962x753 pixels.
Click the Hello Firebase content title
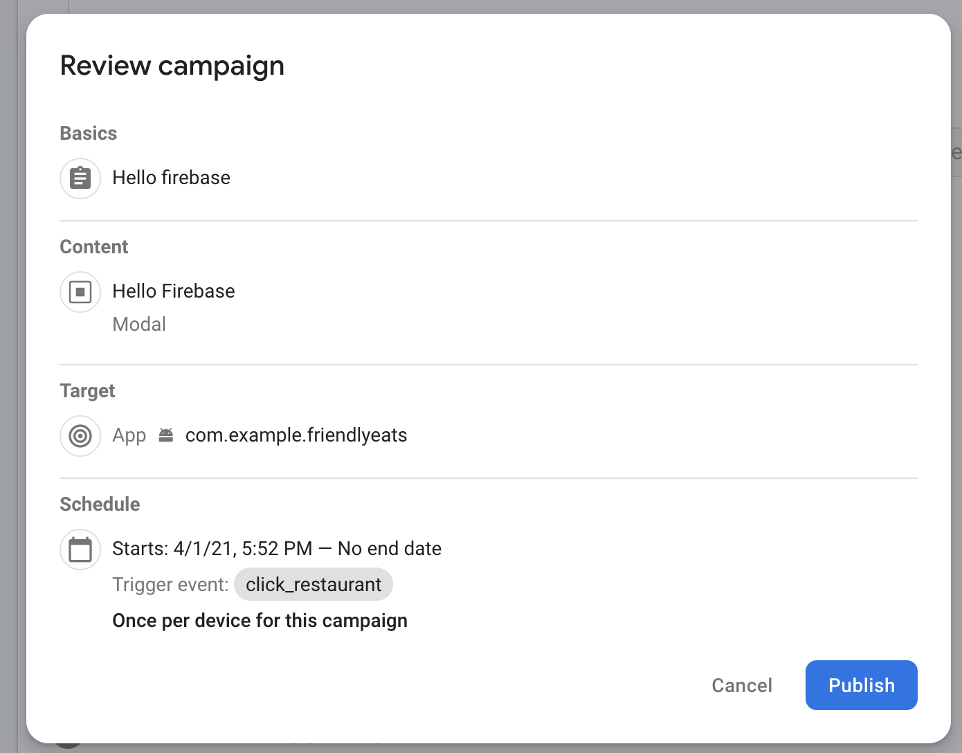pyautogui.click(x=174, y=291)
